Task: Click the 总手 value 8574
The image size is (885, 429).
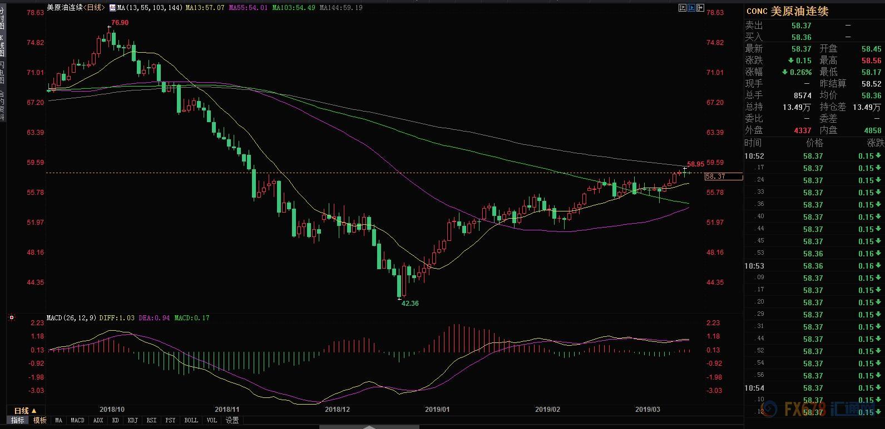Action: point(803,95)
